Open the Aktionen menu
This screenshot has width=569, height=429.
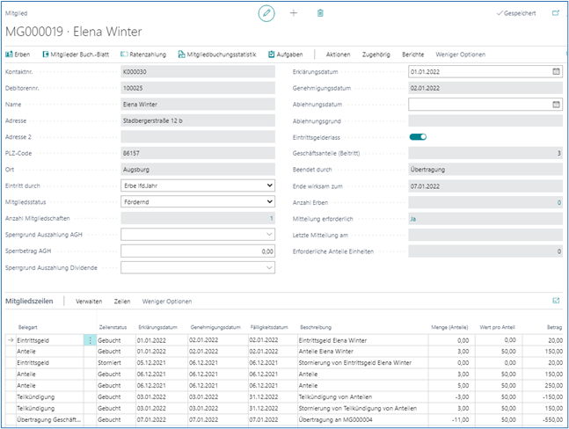pyautogui.click(x=339, y=55)
